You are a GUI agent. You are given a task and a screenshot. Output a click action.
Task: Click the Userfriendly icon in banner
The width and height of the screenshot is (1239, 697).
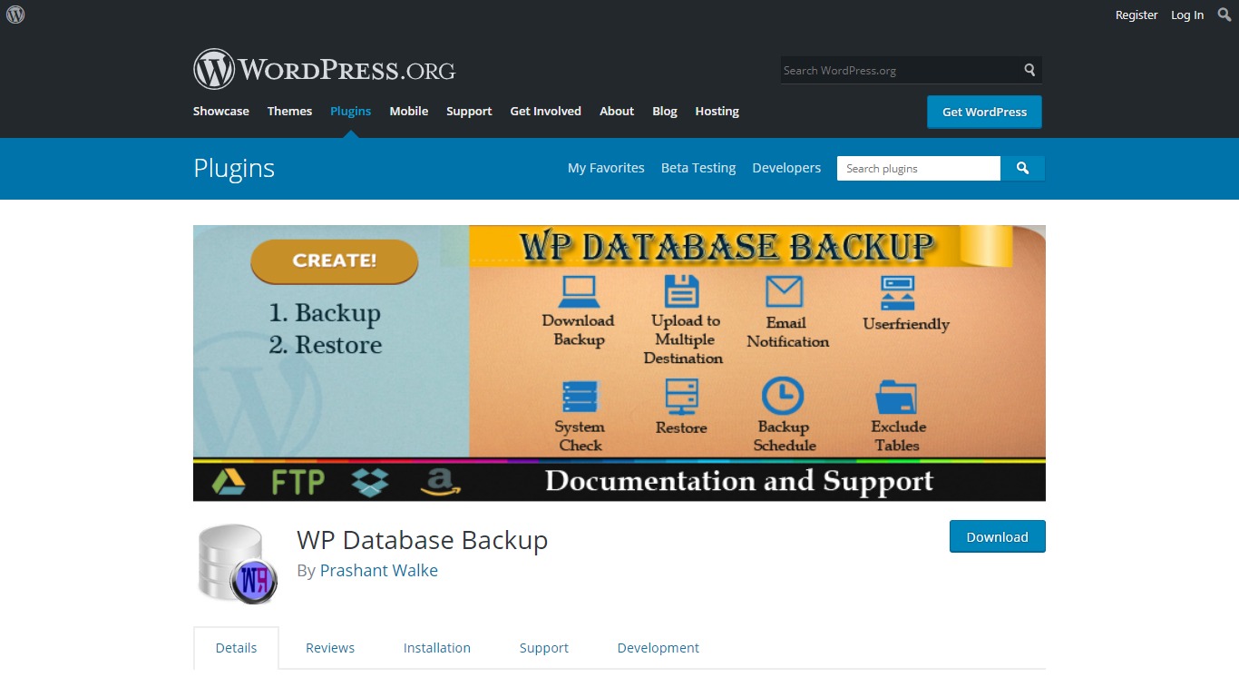click(x=898, y=293)
